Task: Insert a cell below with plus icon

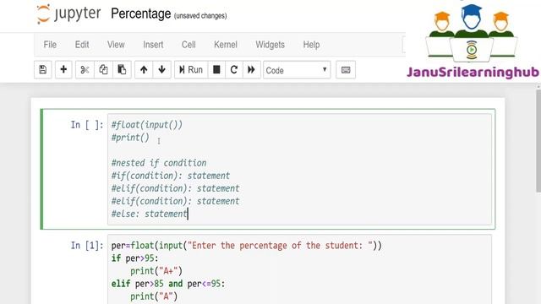Action: pyautogui.click(x=63, y=69)
